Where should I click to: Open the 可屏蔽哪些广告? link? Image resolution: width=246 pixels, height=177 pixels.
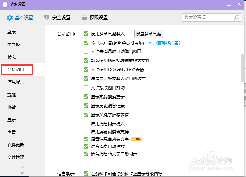tap(165, 43)
